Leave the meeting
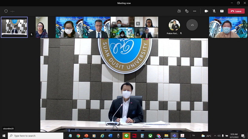The height and width of the screenshot is (139, 248). pos(236,11)
